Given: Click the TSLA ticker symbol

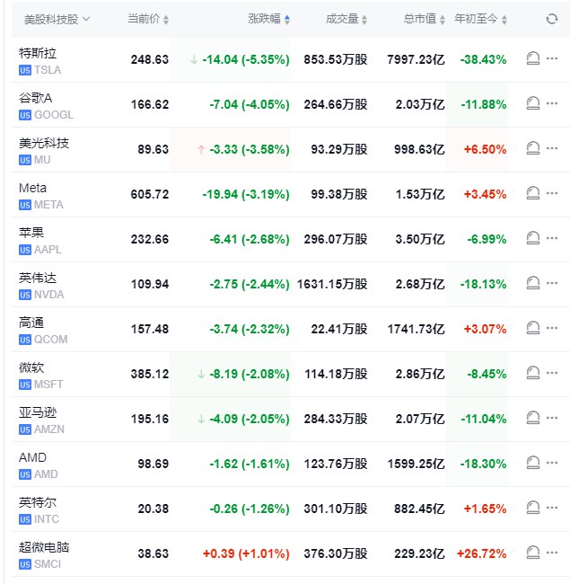Looking at the screenshot, I should pos(48,70).
